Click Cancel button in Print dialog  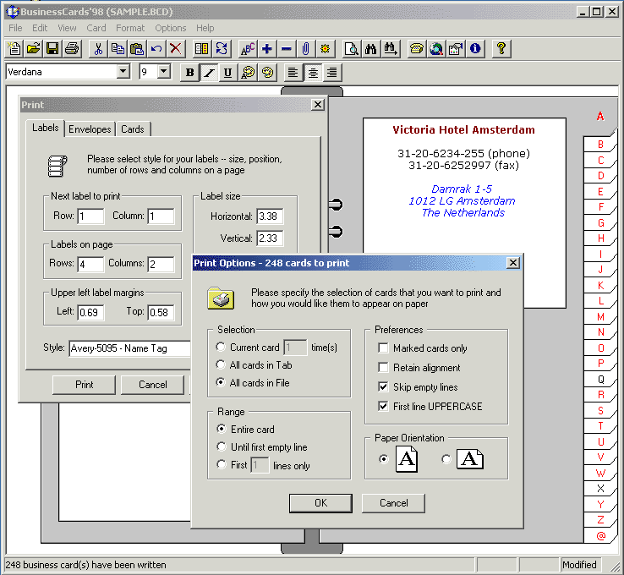(x=153, y=385)
